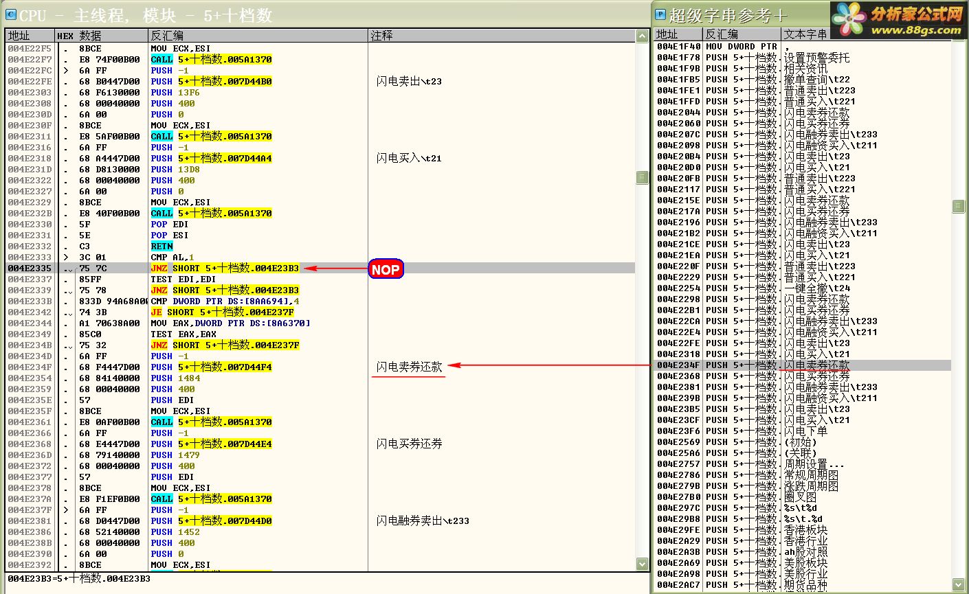Select the 常规周期图 string reference row

click(x=803, y=475)
